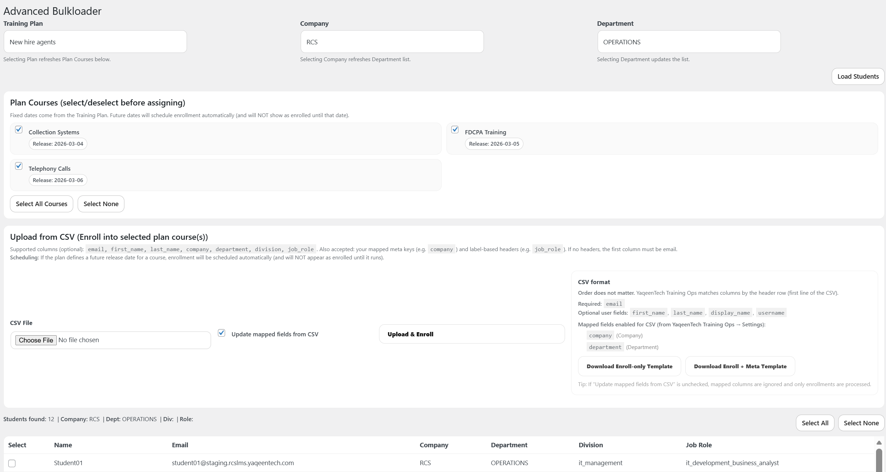Click Select All Courses

coord(41,203)
